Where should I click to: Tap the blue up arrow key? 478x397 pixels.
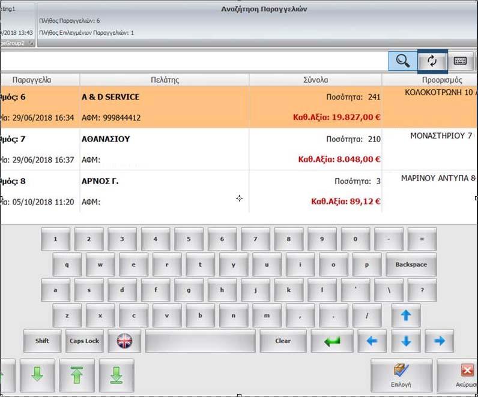coord(406,315)
